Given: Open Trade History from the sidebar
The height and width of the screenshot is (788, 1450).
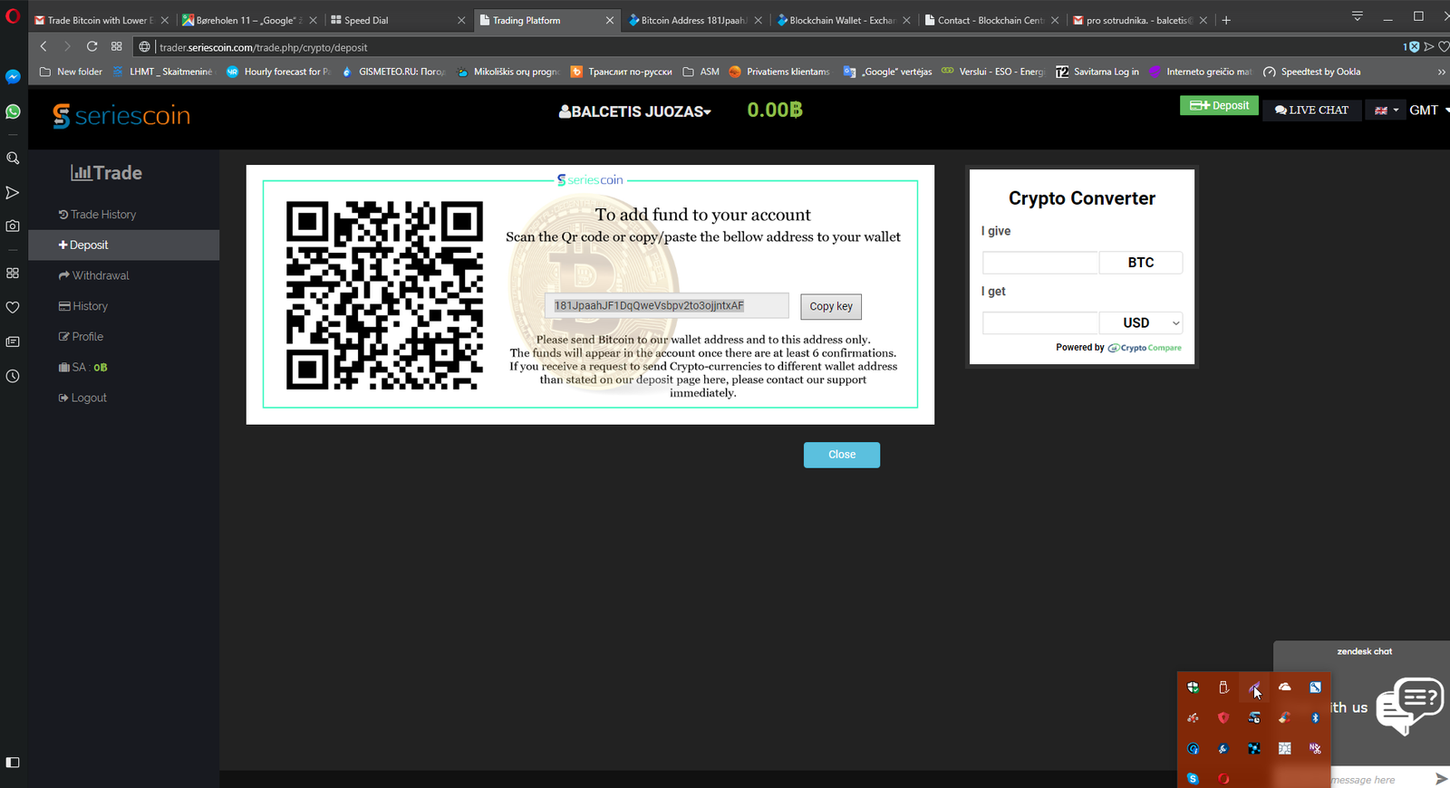Looking at the screenshot, I should [x=102, y=215].
